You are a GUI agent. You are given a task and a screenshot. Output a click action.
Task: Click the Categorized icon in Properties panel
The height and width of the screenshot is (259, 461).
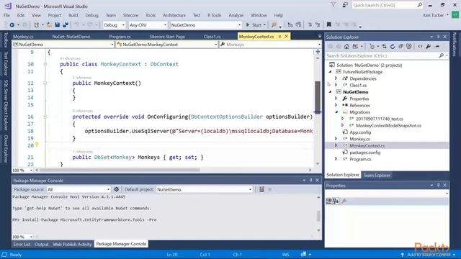329,201
